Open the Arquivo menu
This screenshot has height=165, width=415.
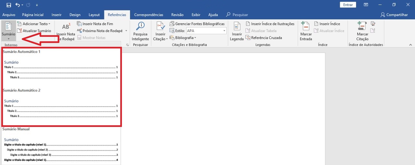click(x=9, y=15)
